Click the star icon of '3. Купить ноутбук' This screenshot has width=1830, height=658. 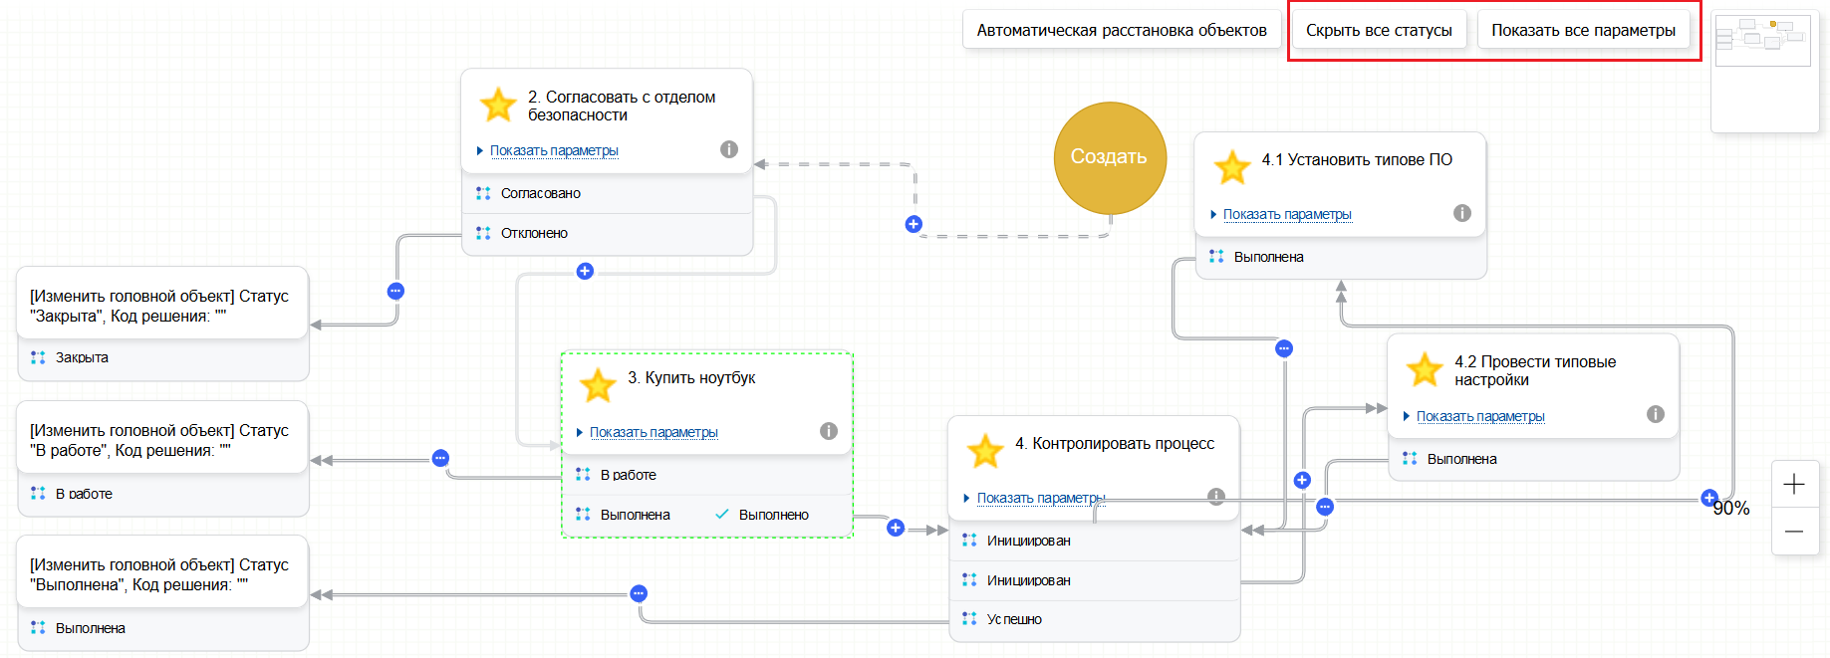pos(598,385)
